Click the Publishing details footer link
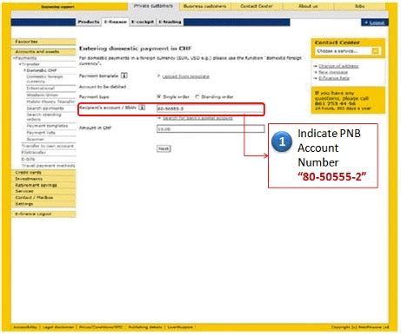This screenshot has height=335, width=401. pos(145,327)
